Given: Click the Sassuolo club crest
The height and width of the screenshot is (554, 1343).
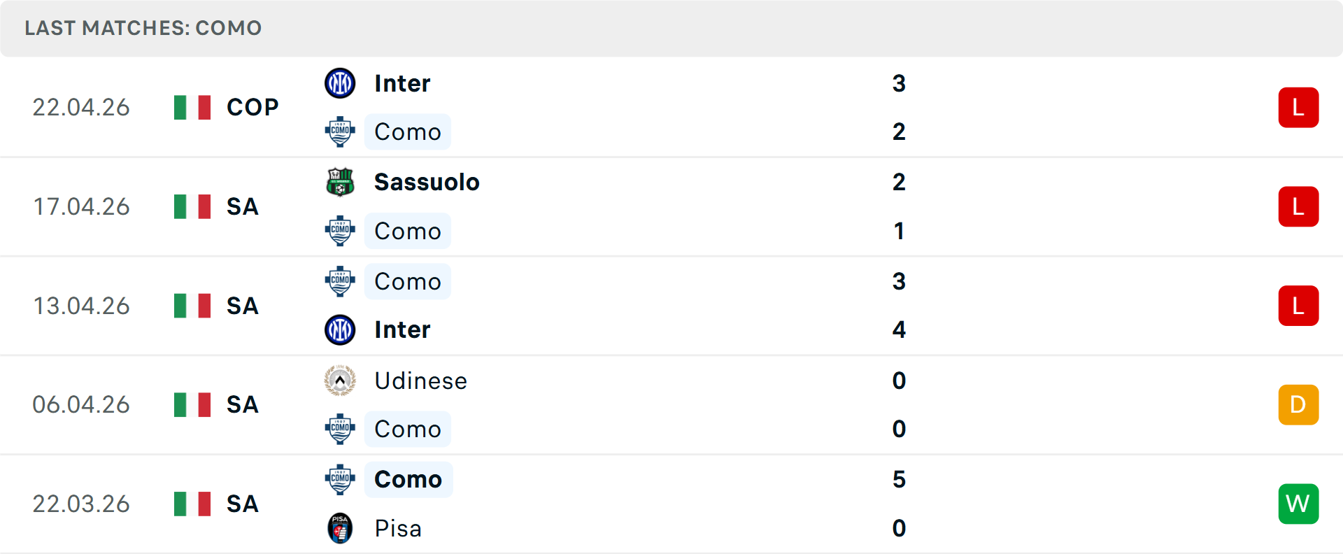Looking at the screenshot, I should (340, 182).
